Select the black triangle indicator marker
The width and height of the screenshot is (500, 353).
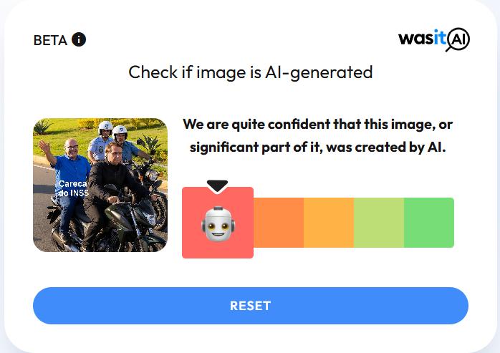tap(217, 186)
